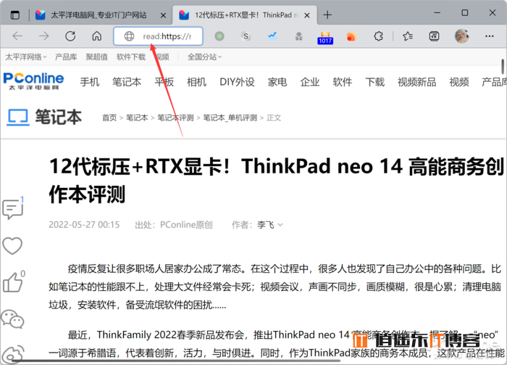Open the 软件下载 top link
The width and height of the screenshot is (507, 365).
(131, 57)
